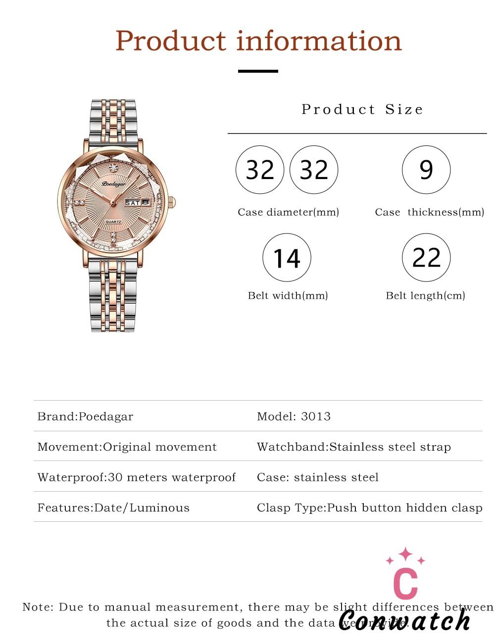
Task: Click the Belt length(cm) label
Action: coord(425,296)
